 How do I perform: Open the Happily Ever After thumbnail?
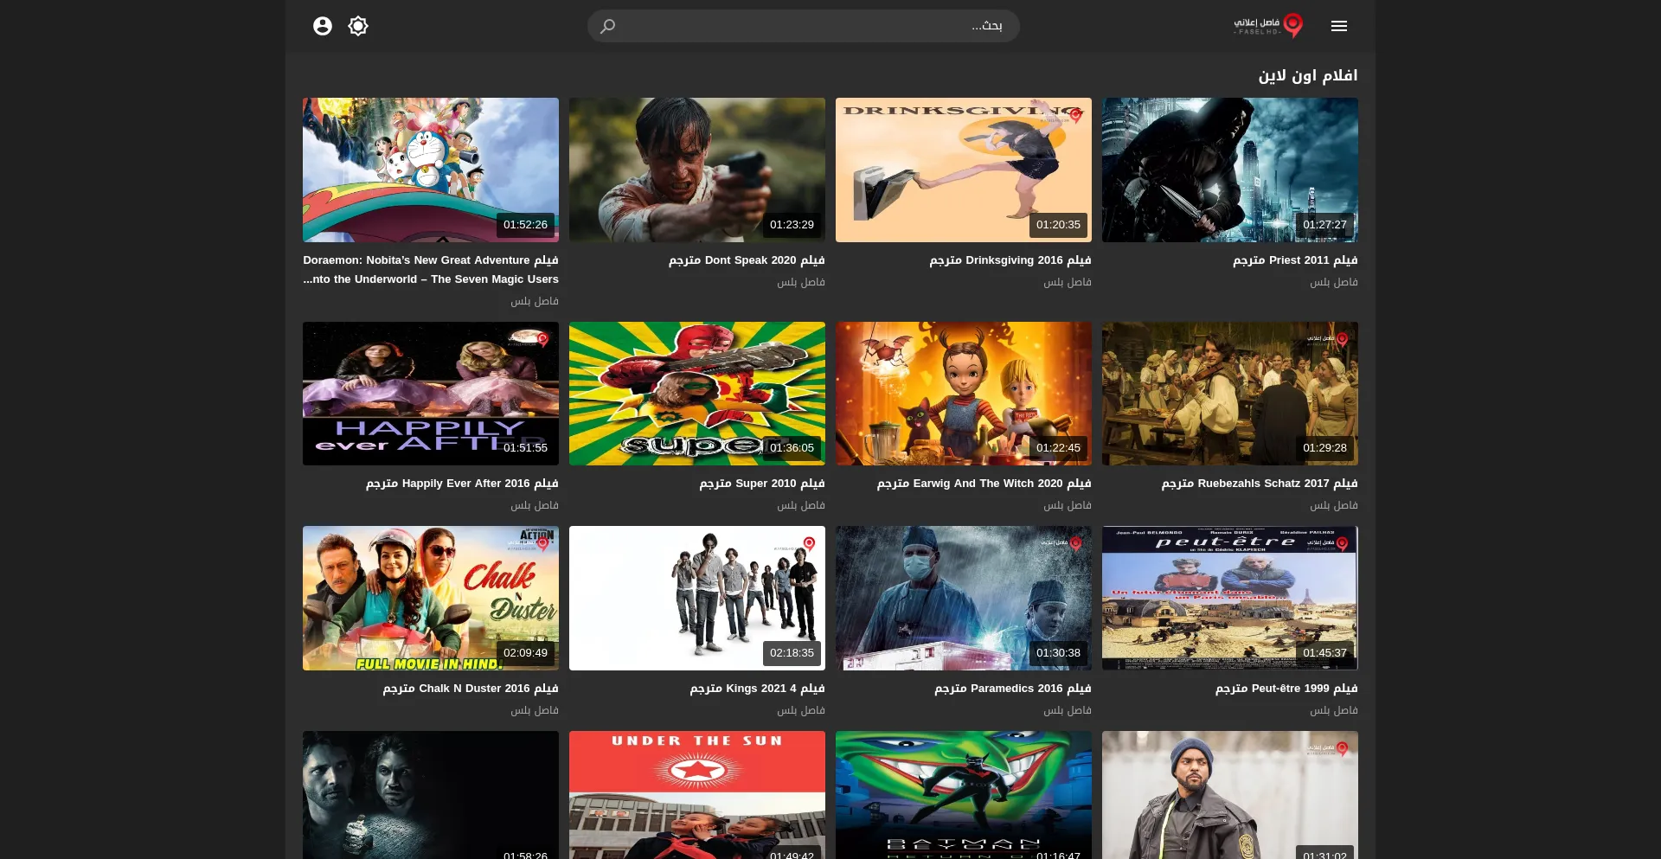(431, 394)
